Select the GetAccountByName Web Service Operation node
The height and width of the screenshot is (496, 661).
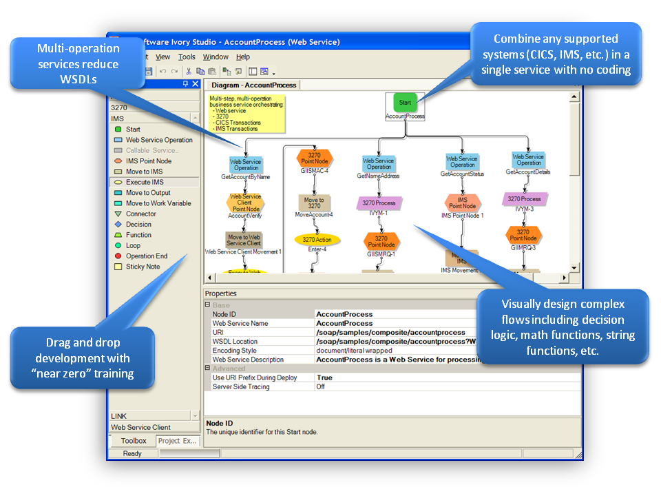[x=246, y=165]
